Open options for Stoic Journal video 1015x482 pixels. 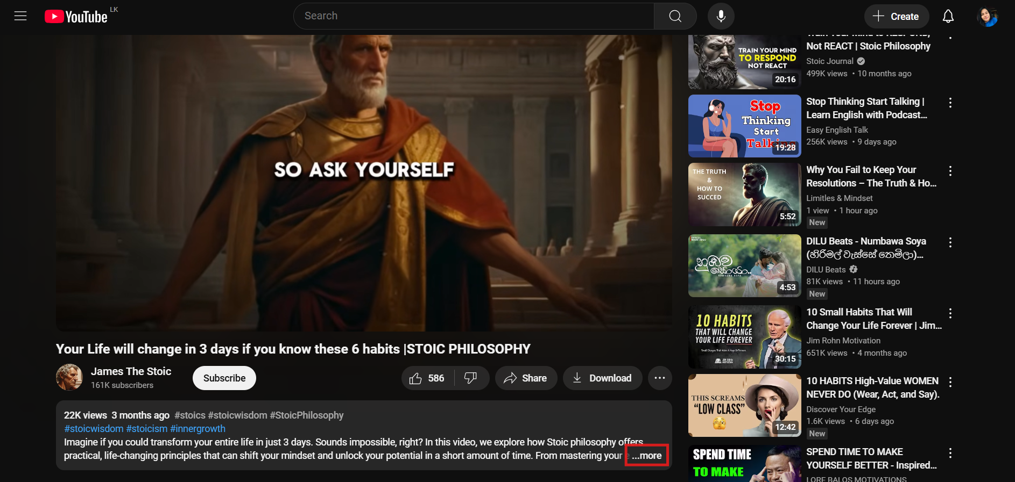pyautogui.click(x=950, y=37)
